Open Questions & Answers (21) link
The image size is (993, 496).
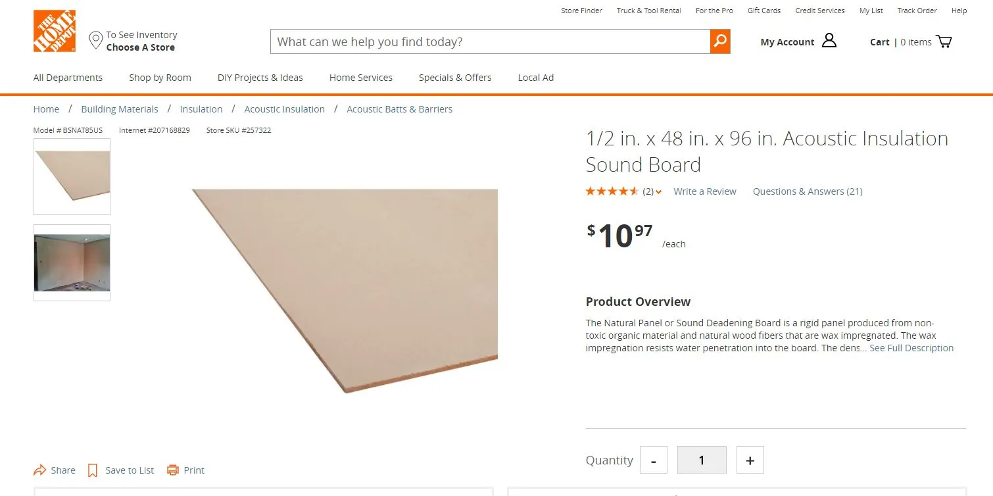tap(808, 191)
